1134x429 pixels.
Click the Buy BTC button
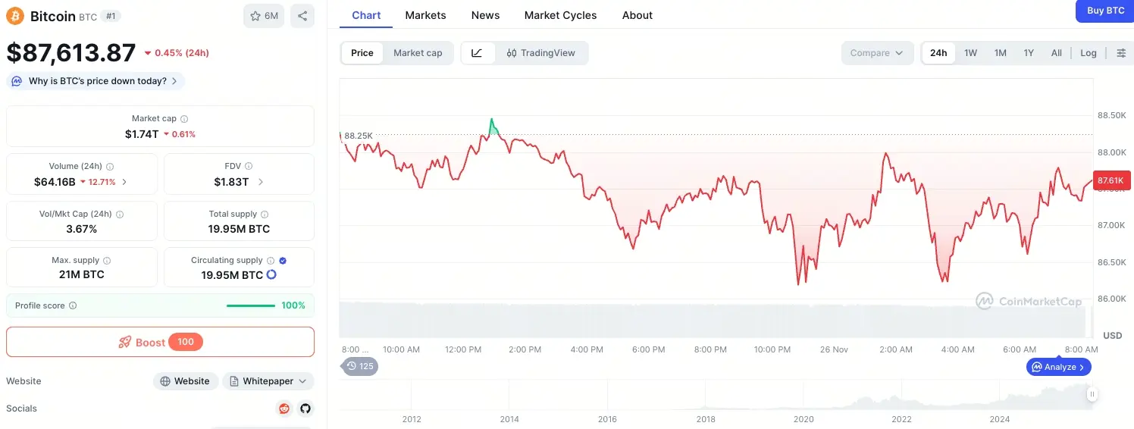(x=1105, y=11)
